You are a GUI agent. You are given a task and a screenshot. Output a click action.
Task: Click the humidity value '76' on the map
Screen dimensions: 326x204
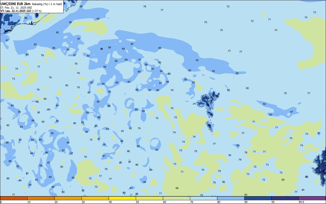point(145,6)
